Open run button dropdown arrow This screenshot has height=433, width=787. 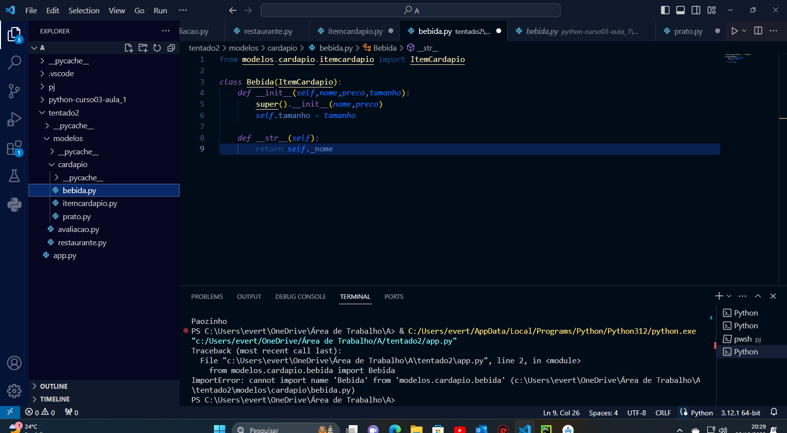[x=744, y=31]
